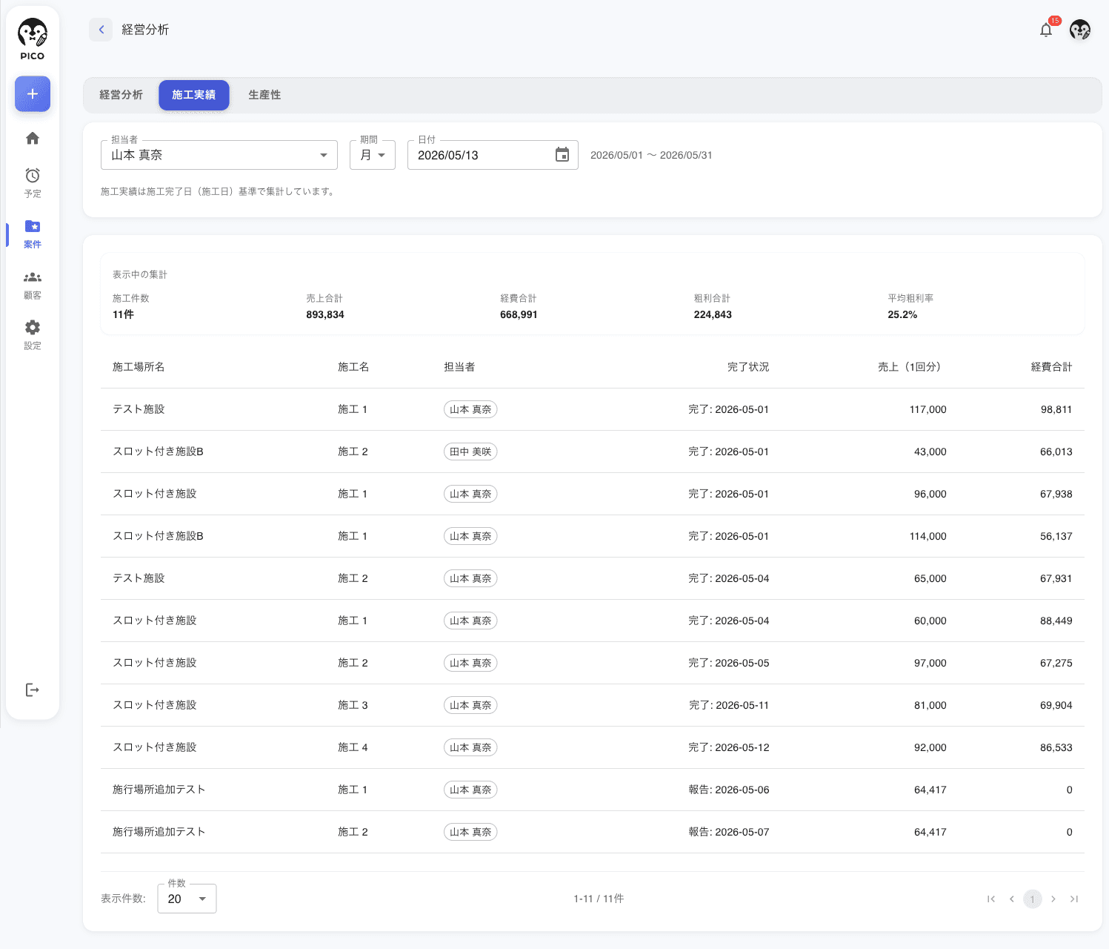
Task: Jump to last page button
Action: click(x=1074, y=899)
